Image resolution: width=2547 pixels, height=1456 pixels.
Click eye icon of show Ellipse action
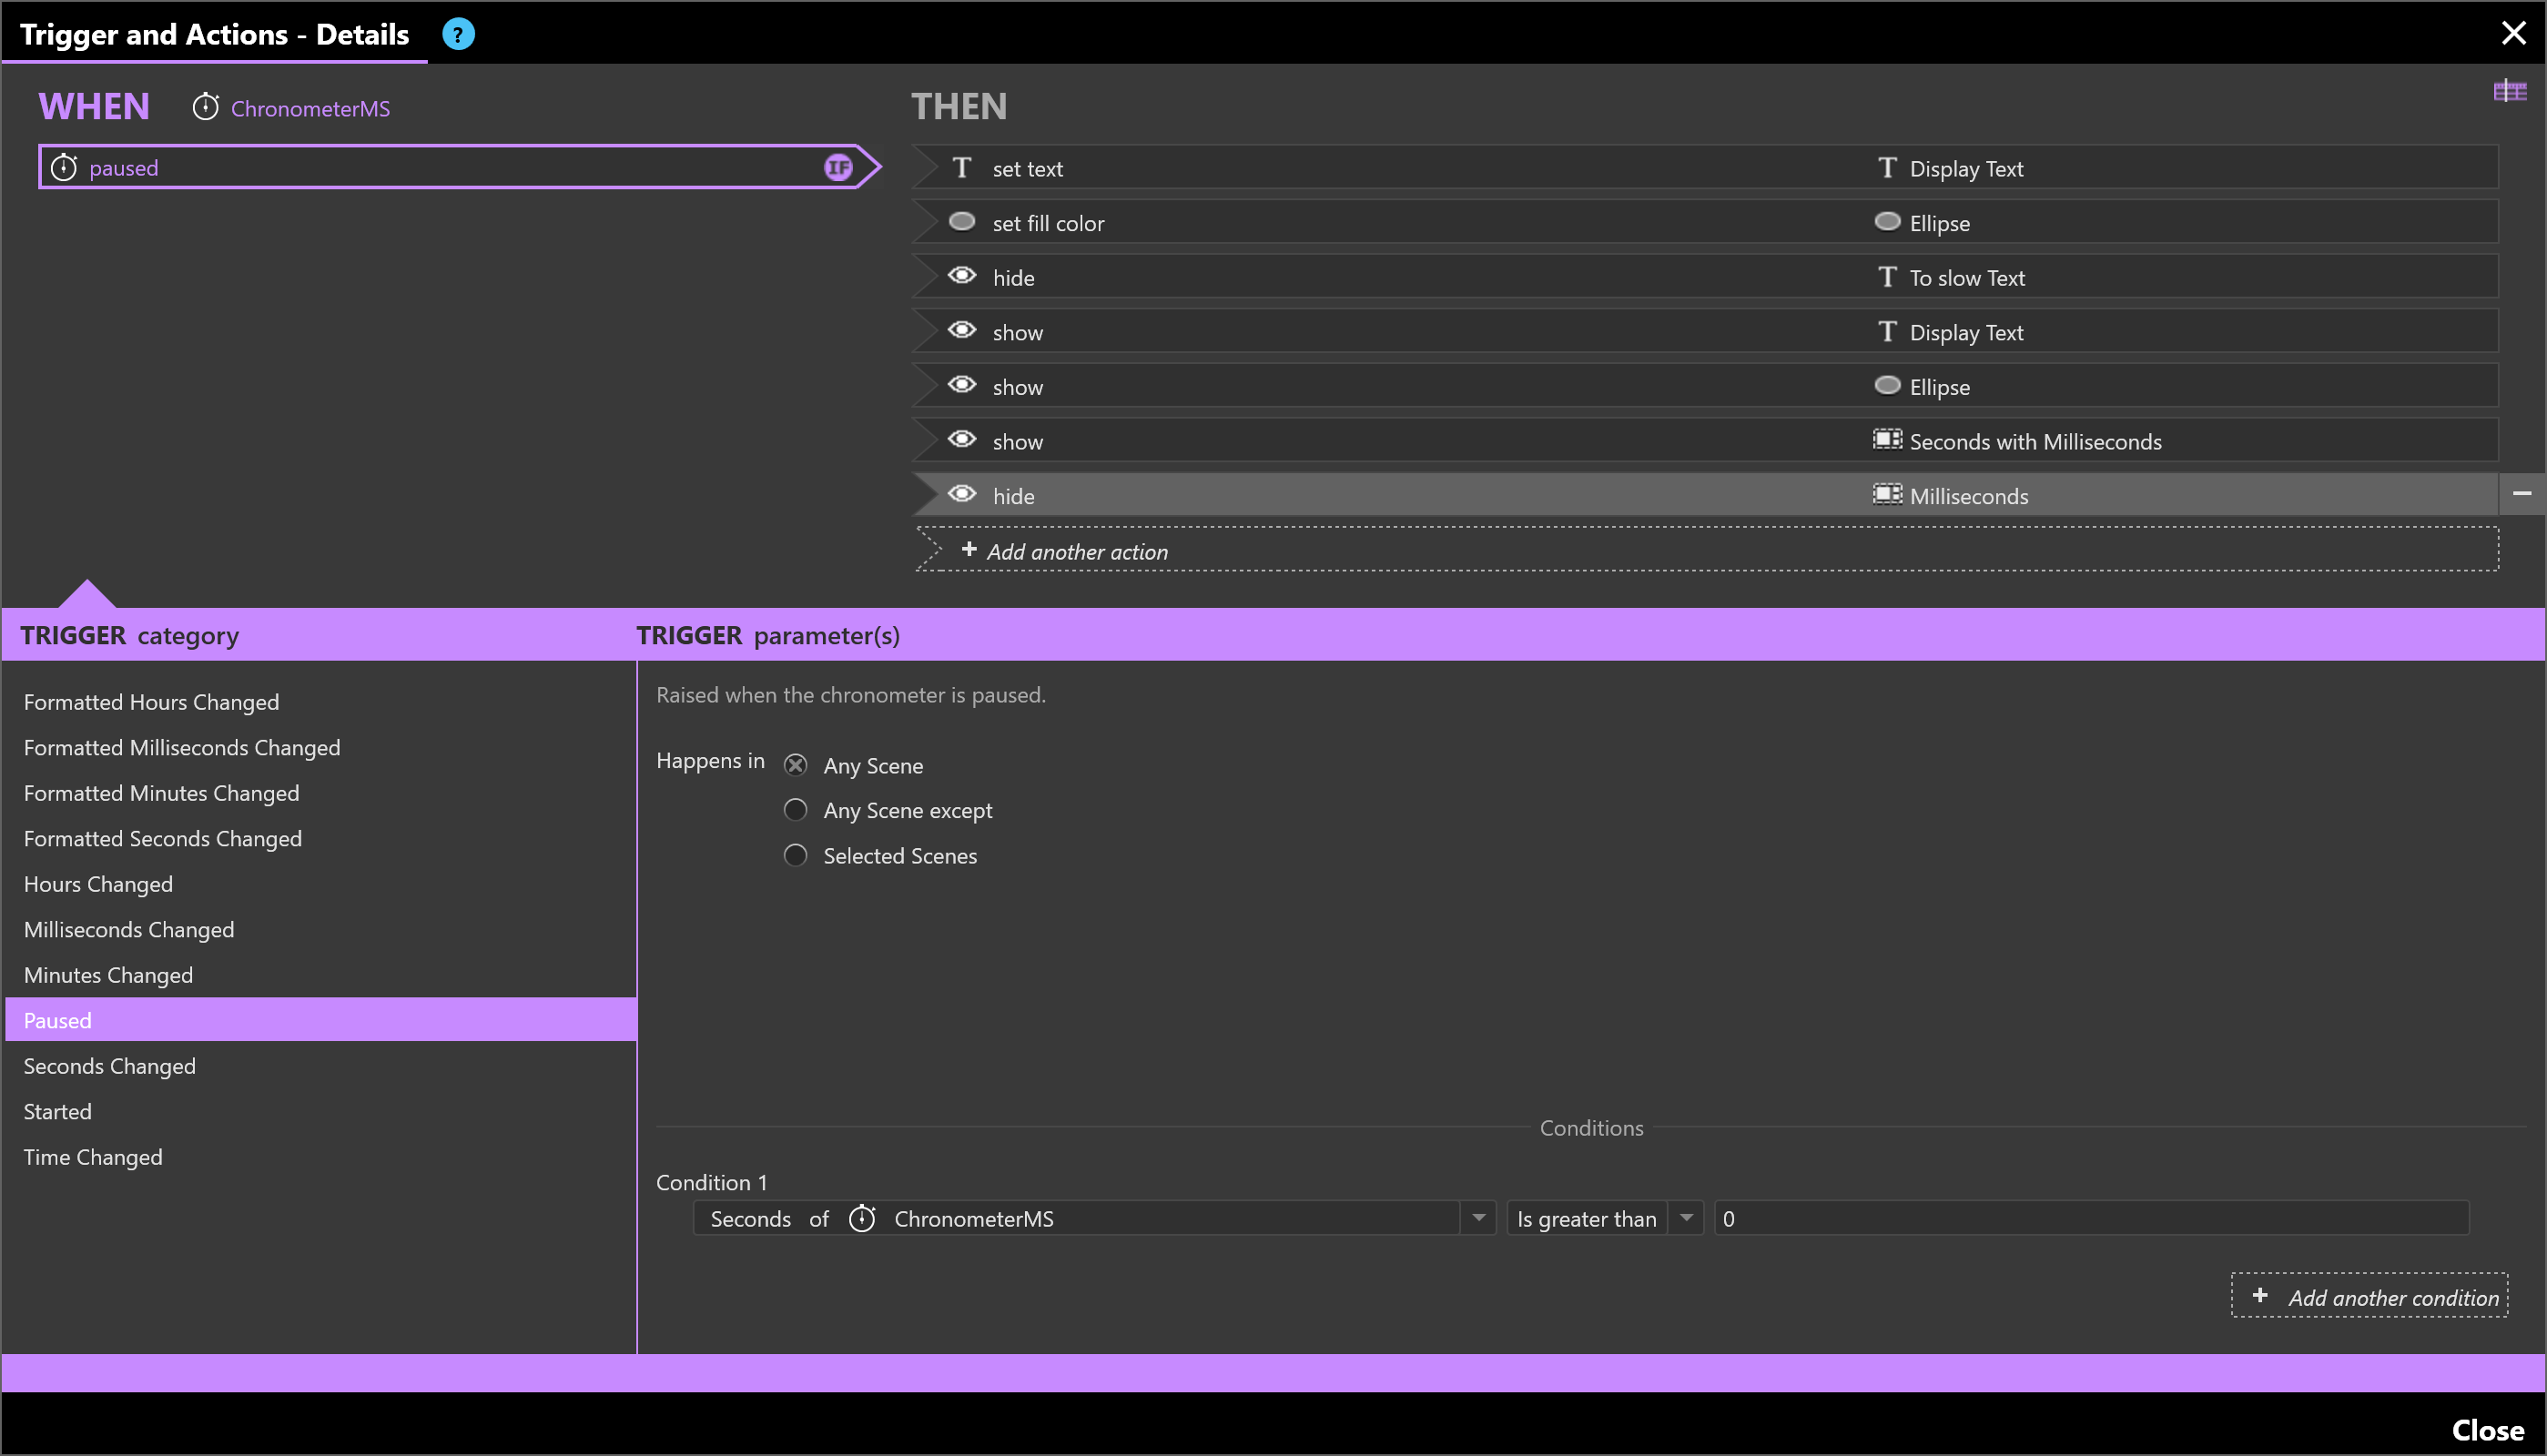962,385
